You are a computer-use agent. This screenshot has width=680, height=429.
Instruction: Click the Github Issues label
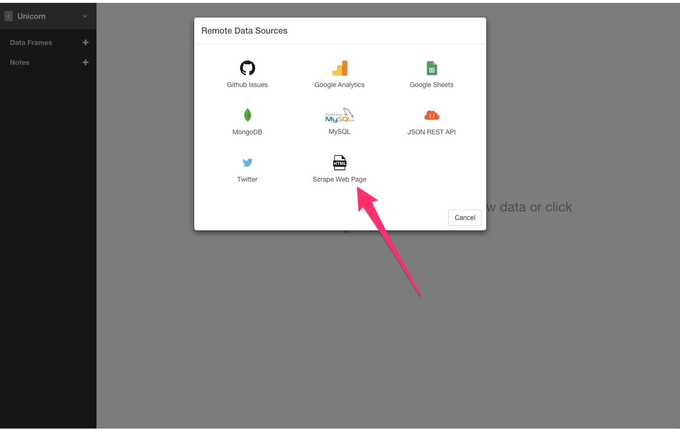247,85
